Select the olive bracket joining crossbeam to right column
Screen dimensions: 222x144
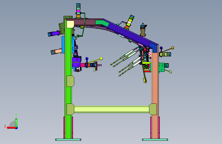(153, 109)
